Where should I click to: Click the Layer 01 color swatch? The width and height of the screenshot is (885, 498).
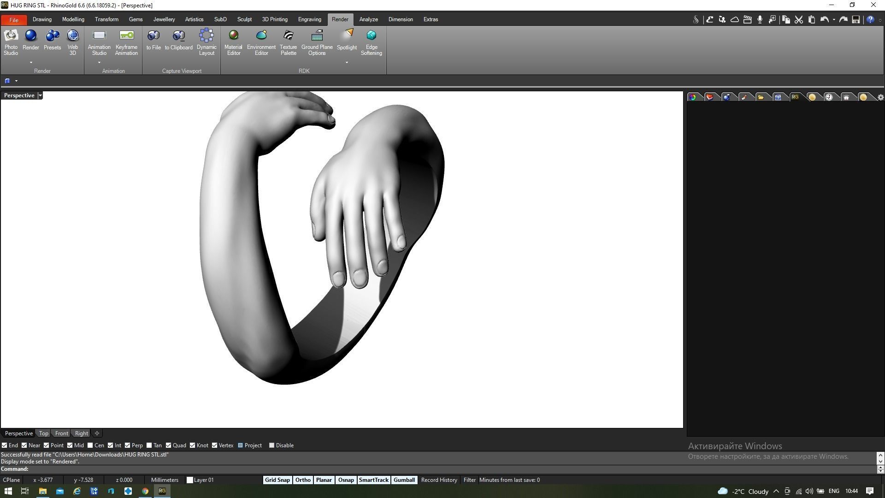pyautogui.click(x=189, y=480)
